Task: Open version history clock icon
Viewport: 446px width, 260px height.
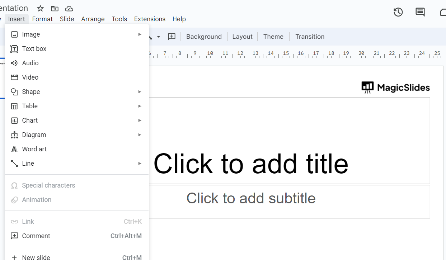Action: (398, 12)
